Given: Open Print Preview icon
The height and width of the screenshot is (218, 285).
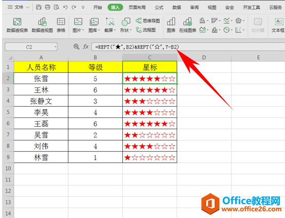Looking at the screenshot, I should [56, 7].
